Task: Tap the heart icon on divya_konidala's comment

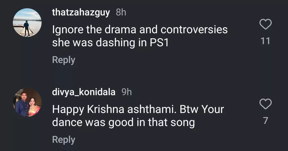Action: pyautogui.click(x=265, y=104)
